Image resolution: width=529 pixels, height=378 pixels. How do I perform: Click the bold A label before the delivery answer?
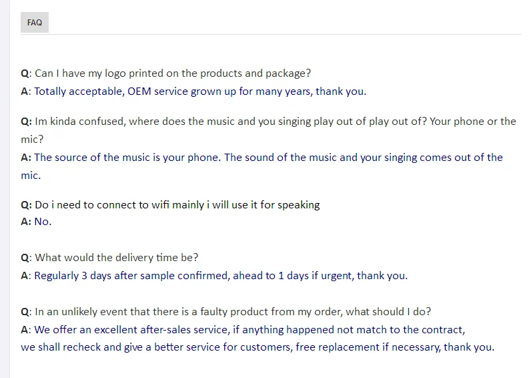coord(25,275)
